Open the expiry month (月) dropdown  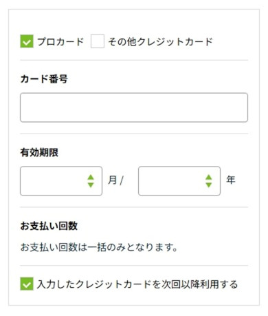point(61,181)
